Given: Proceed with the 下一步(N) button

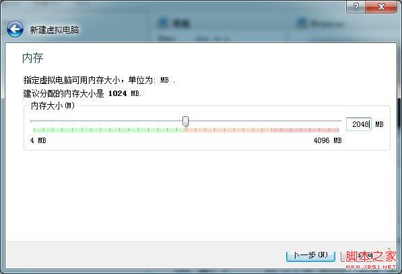Looking at the screenshot, I should coord(310,255).
